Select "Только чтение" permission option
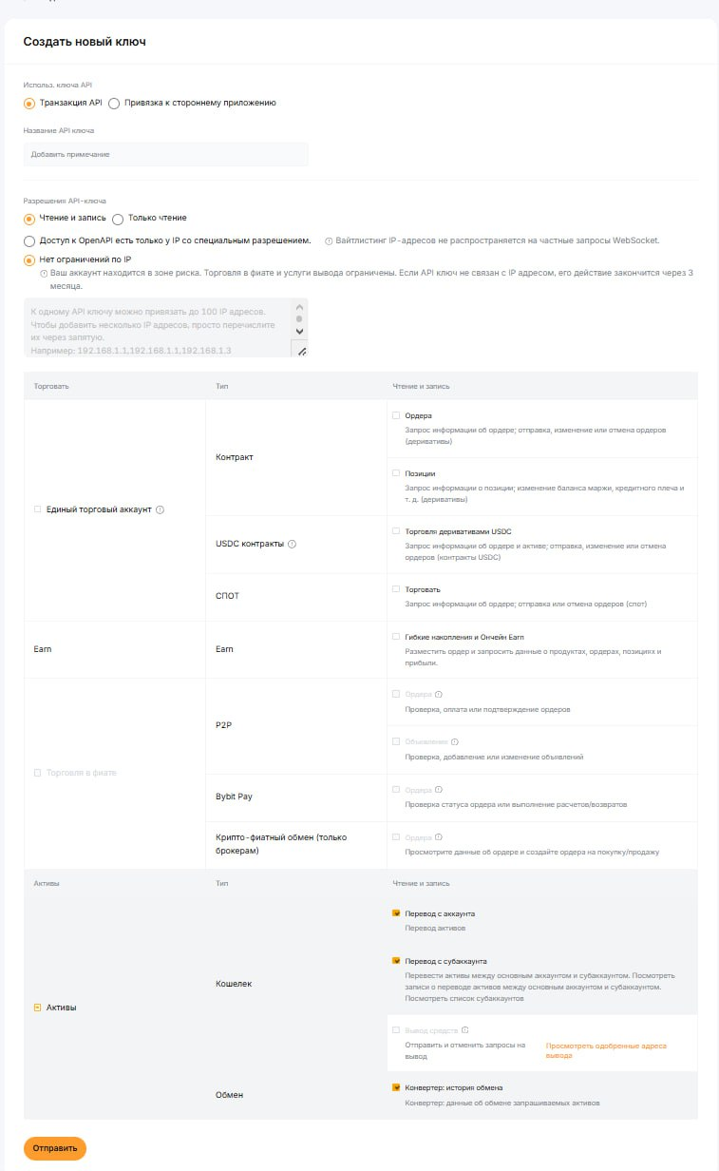 [x=117, y=218]
